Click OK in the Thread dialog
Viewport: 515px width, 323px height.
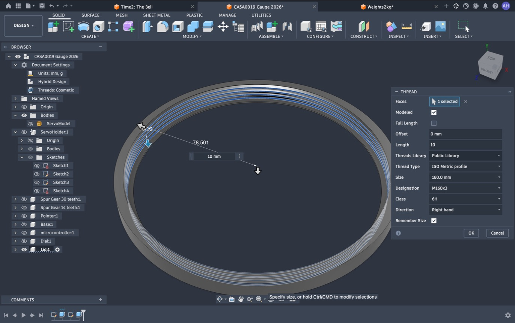pyautogui.click(x=471, y=233)
